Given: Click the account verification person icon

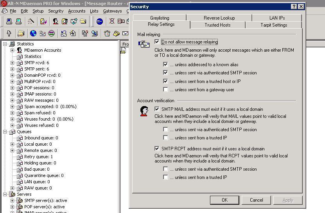Looking at the screenshot, I should (144, 111).
